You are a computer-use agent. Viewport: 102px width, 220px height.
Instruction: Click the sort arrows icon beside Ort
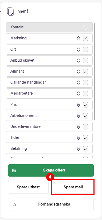[79, 49]
